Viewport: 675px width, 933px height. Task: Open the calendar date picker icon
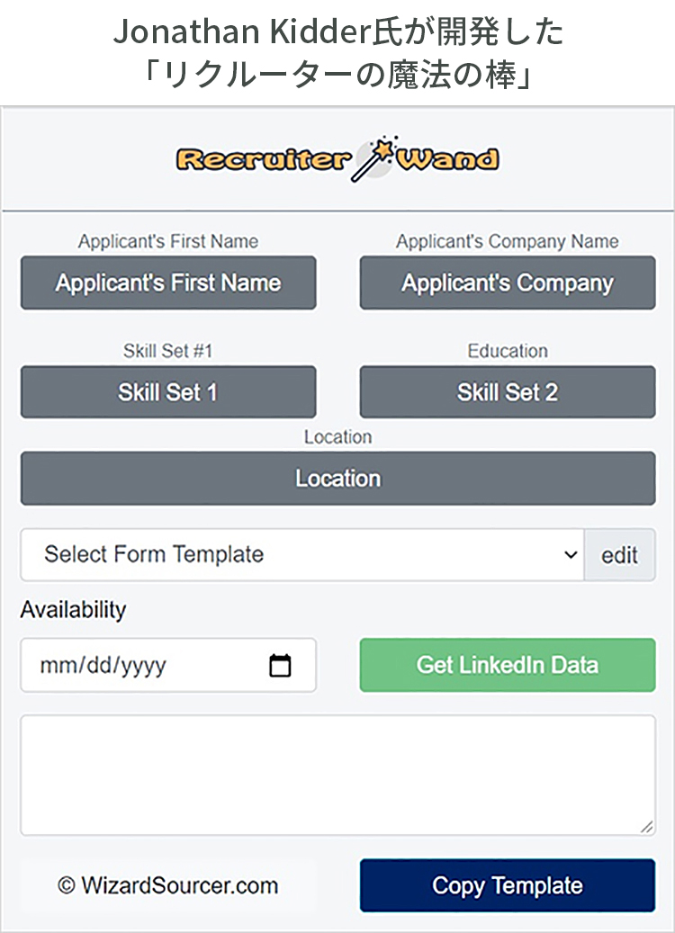click(281, 665)
